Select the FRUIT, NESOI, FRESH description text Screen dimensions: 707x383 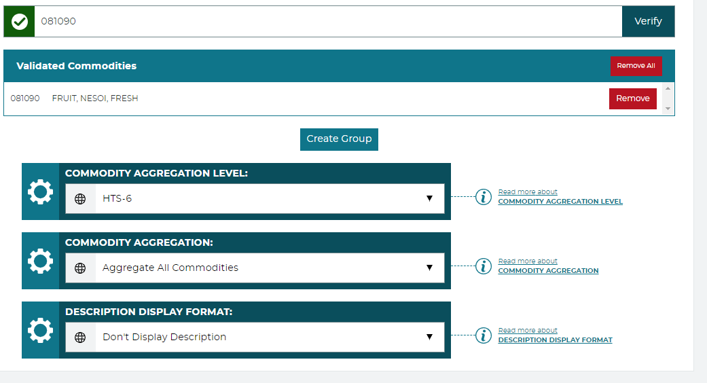point(95,98)
